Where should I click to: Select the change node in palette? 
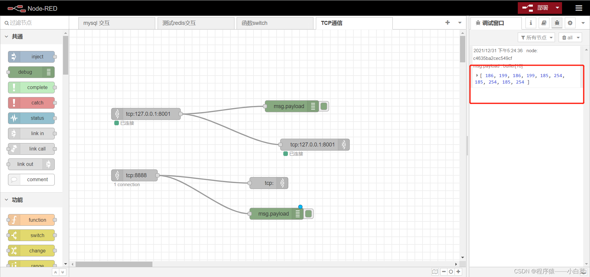click(x=31, y=251)
